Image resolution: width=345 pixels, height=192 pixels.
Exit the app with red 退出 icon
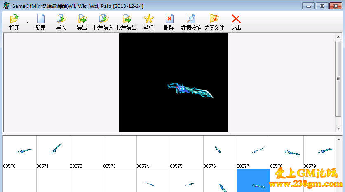click(236, 22)
